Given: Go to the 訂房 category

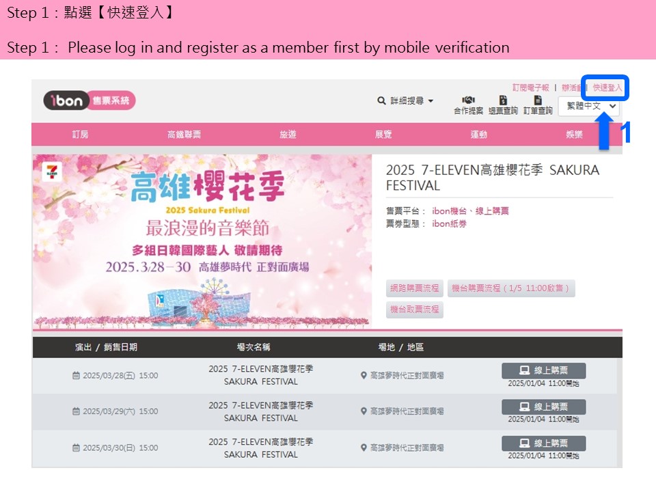Looking at the screenshot, I should [x=81, y=135].
